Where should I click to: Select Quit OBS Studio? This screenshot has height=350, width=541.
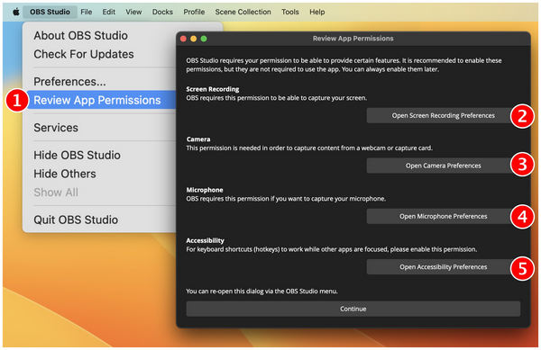pyautogui.click(x=76, y=220)
